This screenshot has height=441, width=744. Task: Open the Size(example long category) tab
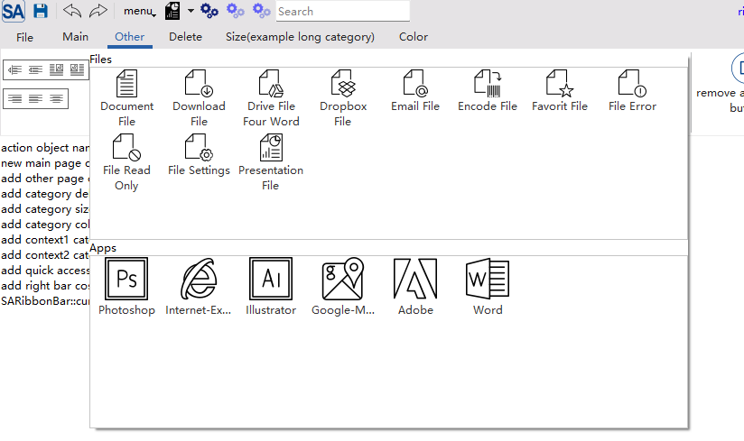pyautogui.click(x=300, y=37)
